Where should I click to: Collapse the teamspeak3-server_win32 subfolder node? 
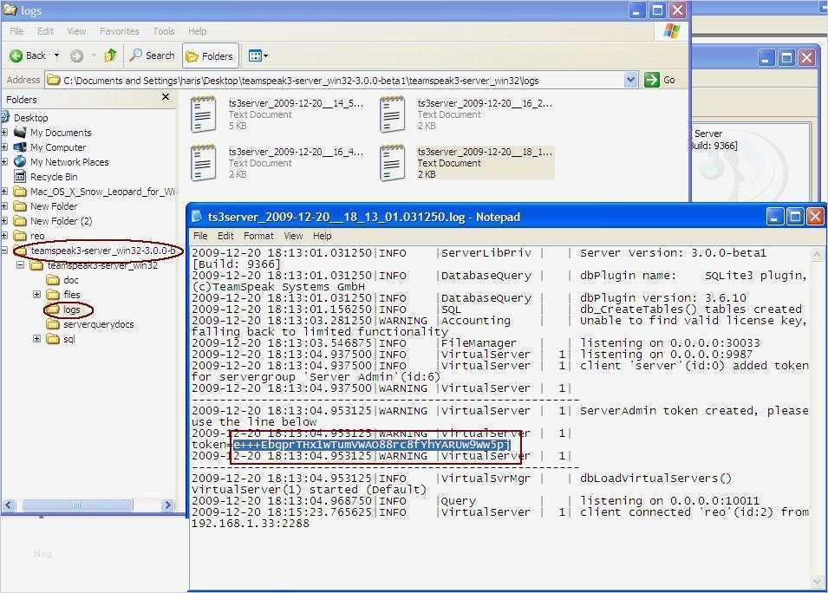tap(21, 265)
